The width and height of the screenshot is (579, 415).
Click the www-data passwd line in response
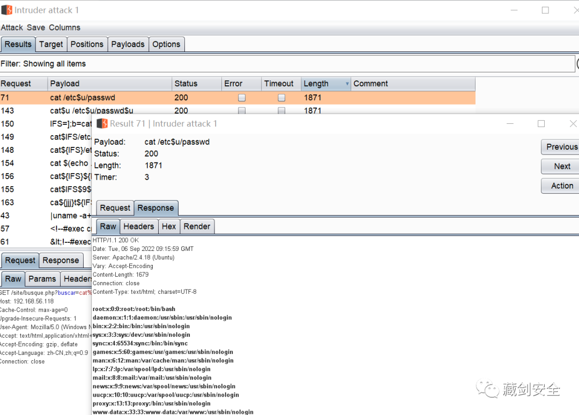173,412
